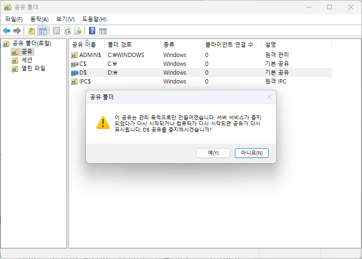Viewport: 362px width, 259px height.
Task: Select the 공유 tree item
Action: pyautogui.click(x=27, y=51)
